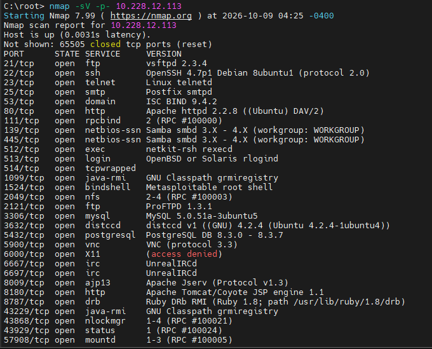Click the '22/tcp' port entry
This screenshot has width=432, height=349.
[18, 73]
